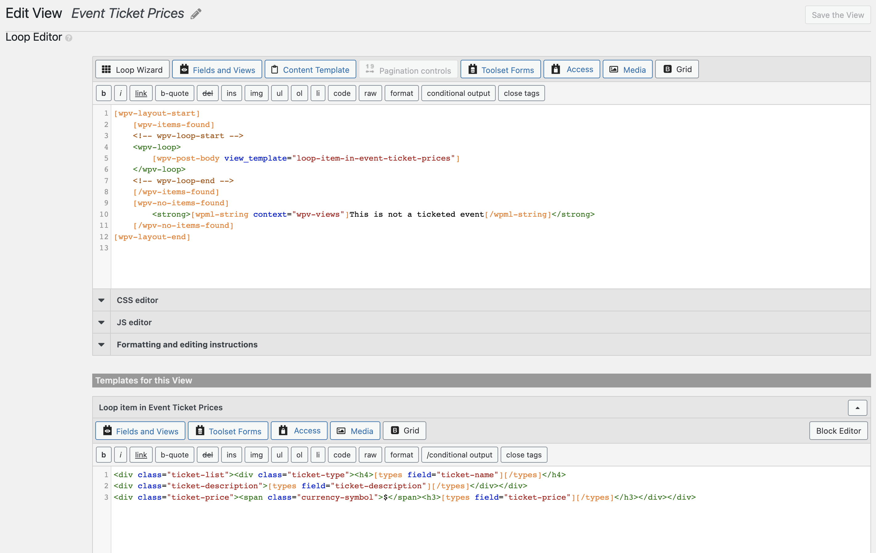The image size is (876, 553).
Task: Insert conditional output in Loop Editor
Action: [458, 93]
